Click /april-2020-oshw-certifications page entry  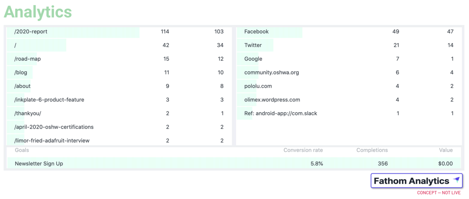(119, 127)
